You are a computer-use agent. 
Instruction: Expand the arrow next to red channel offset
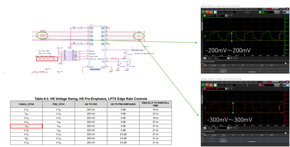point(228,89)
